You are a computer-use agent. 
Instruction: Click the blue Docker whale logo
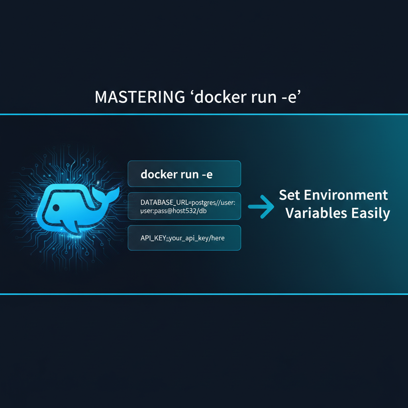78,209
